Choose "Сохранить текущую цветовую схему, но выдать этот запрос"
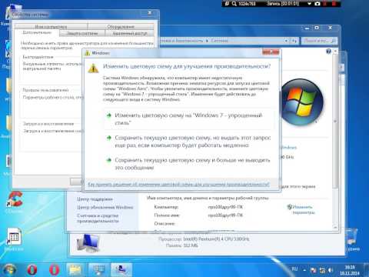Image resolution: width=369 pixels, height=277 pixels. pyautogui.click(x=188, y=142)
